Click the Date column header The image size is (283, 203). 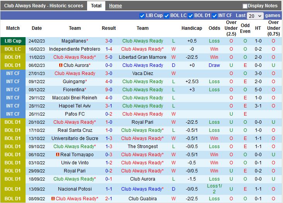(37, 28)
